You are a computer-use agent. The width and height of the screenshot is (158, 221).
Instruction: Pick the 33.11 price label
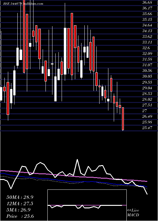[x=147, y=42]
